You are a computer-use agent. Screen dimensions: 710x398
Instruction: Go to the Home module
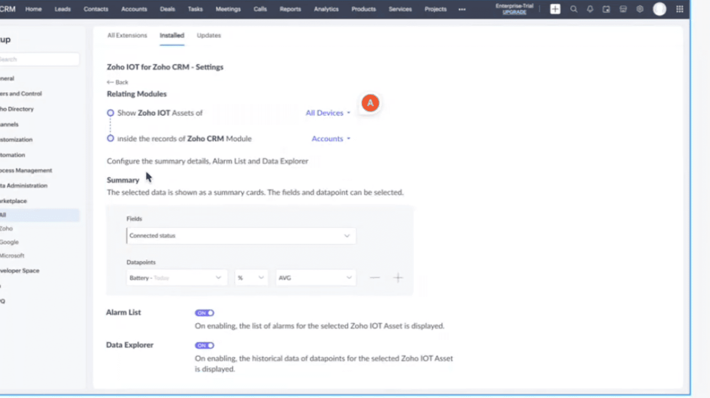pos(34,9)
